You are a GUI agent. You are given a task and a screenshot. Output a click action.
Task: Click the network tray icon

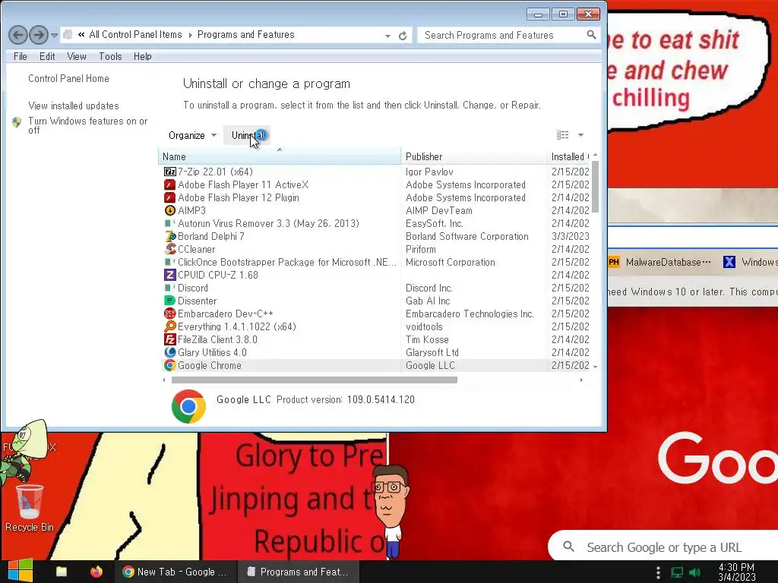pyautogui.click(x=677, y=572)
